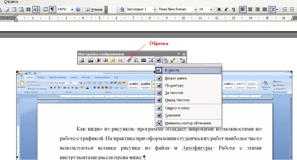Click Изменить контур обтекания
The height and width of the screenshot is (160, 297).
[189, 123]
